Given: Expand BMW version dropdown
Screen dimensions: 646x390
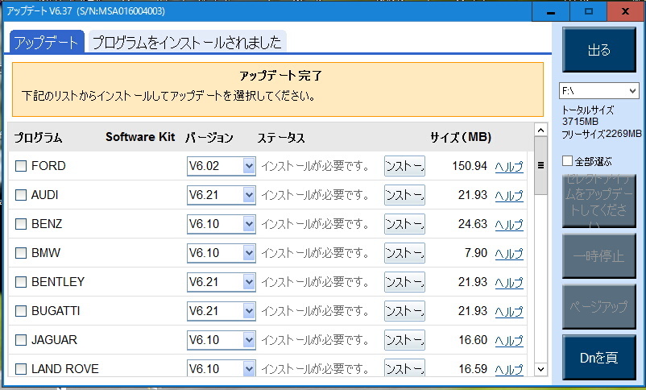Looking at the screenshot, I should coord(222,253).
